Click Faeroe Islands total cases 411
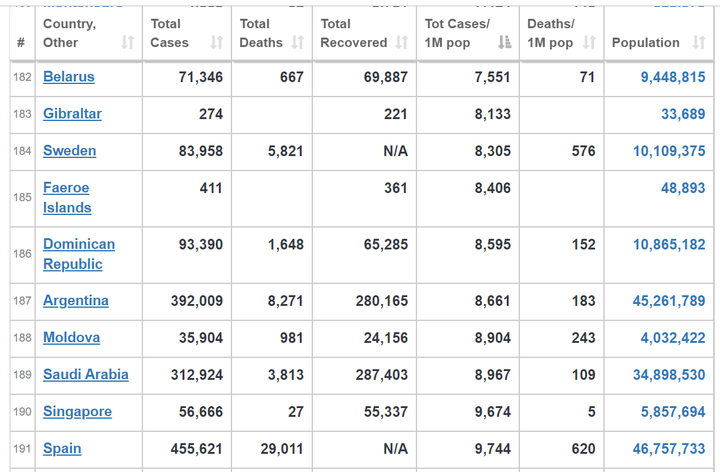Image resolution: width=720 pixels, height=472 pixels. [211, 188]
